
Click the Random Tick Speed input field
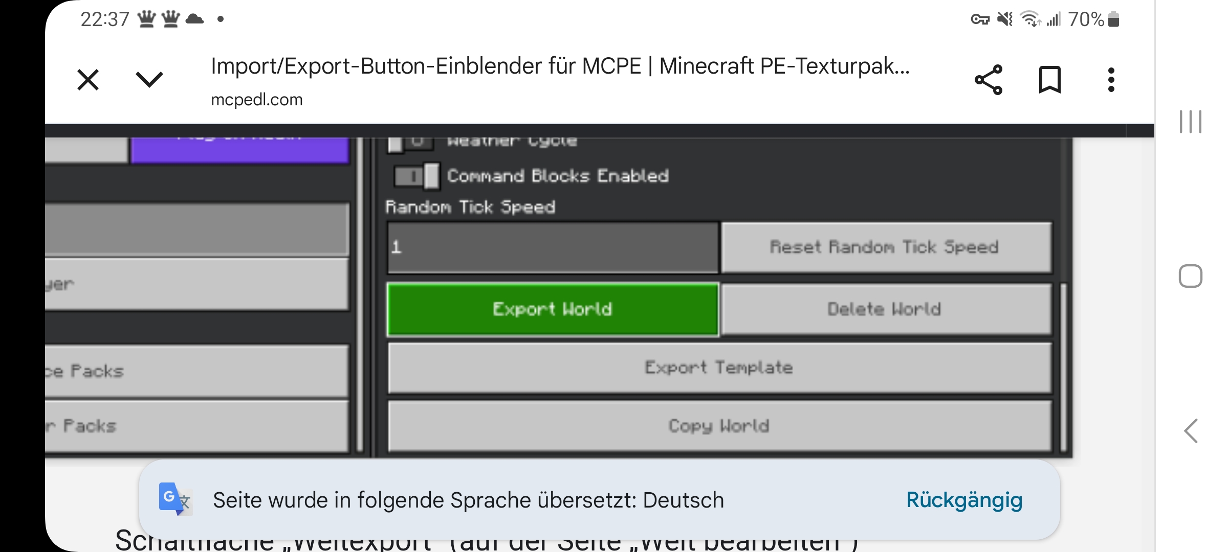[x=553, y=247]
